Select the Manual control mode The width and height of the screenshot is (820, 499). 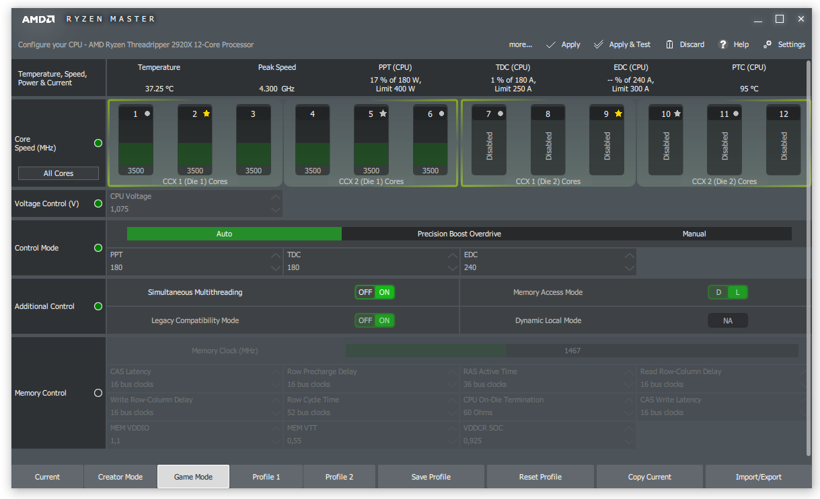click(x=694, y=234)
